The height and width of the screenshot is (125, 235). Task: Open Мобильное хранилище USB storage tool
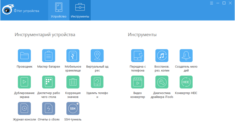pyautogui.click(x=73, y=56)
